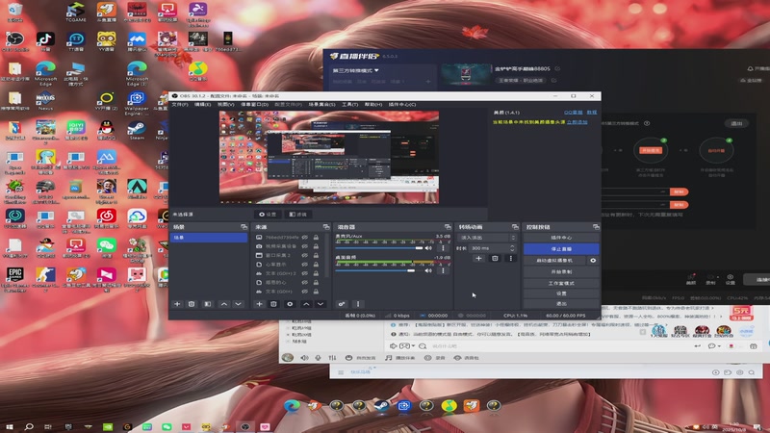Open taskbar search magnifier
The width and height of the screenshot is (770, 433).
pyautogui.click(x=29, y=427)
